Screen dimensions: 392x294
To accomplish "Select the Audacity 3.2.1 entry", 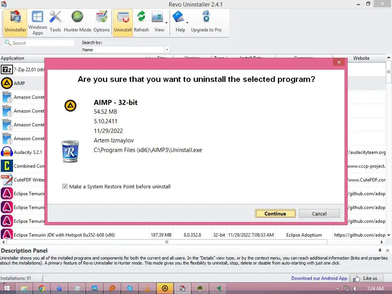I will 28,152.
